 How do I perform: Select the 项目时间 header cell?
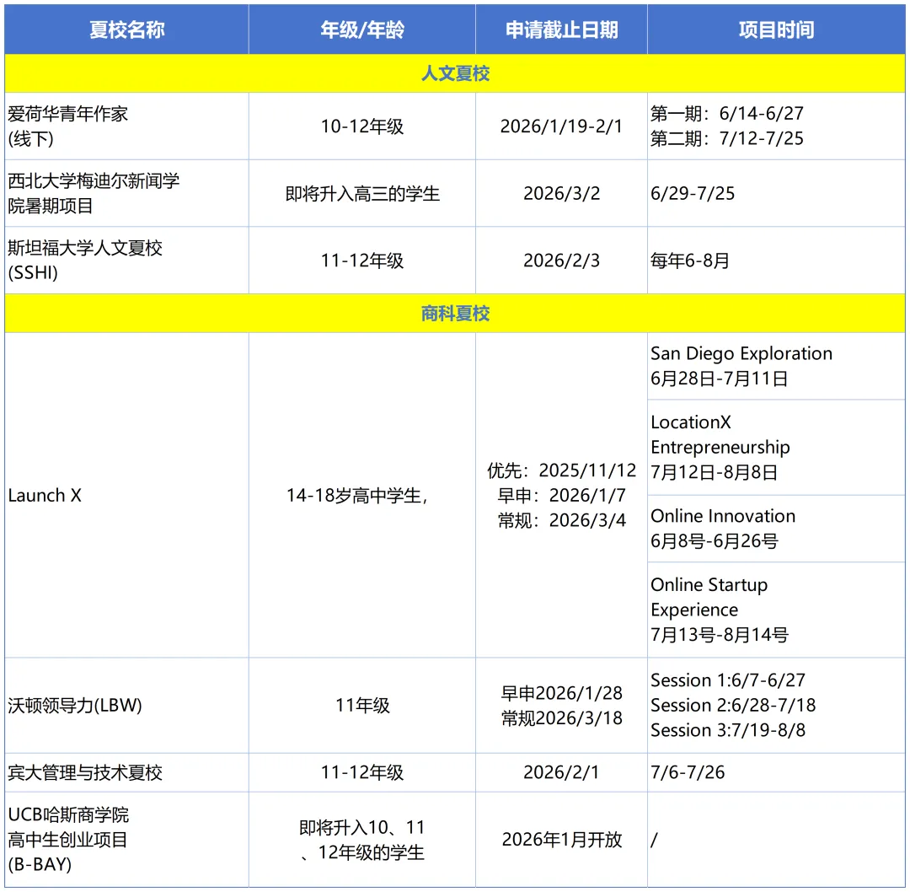pos(776,30)
